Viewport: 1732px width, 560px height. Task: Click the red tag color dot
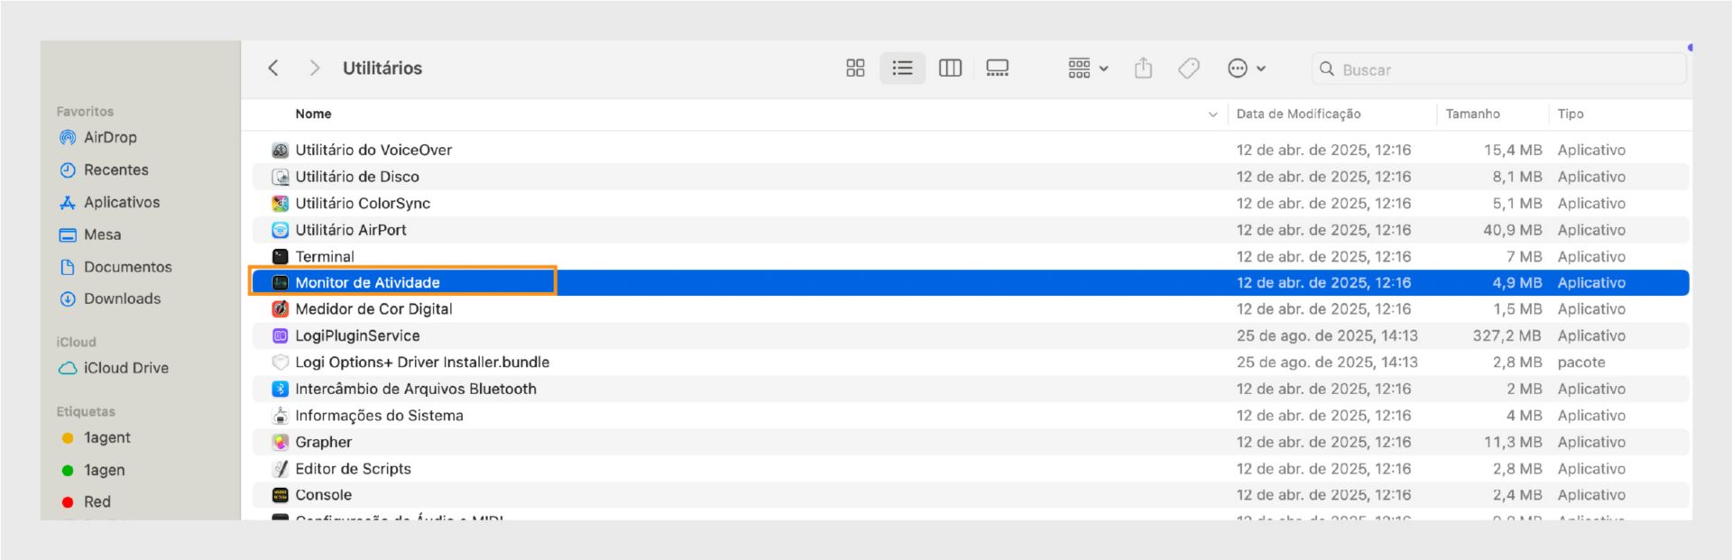click(x=68, y=502)
